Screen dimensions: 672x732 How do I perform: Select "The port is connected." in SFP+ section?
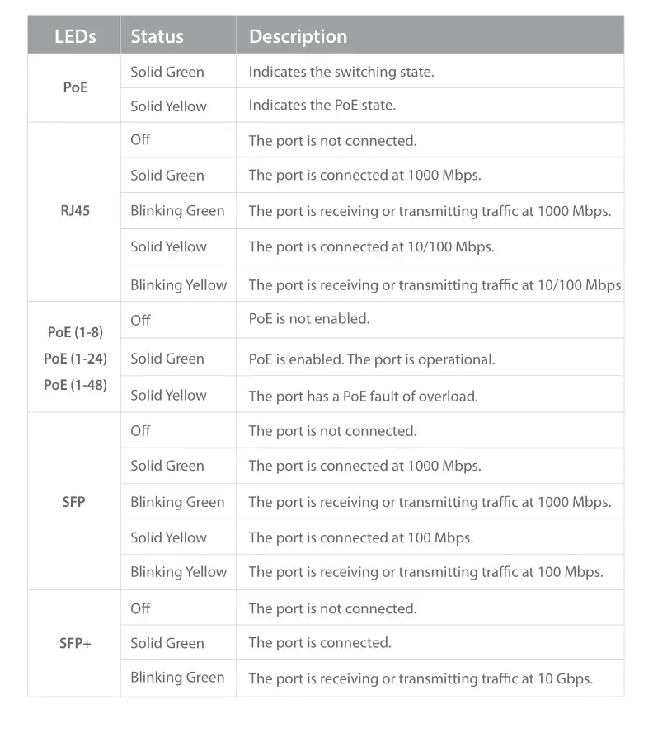pos(320,643)
